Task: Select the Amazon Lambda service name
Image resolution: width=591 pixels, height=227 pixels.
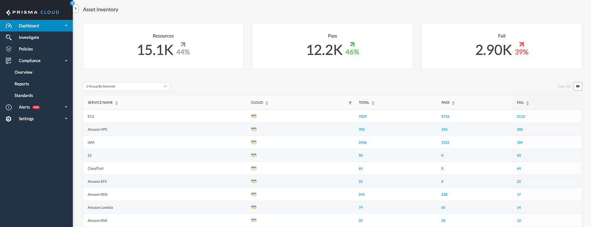Action: pyautogui.click(x=100, y=208)
